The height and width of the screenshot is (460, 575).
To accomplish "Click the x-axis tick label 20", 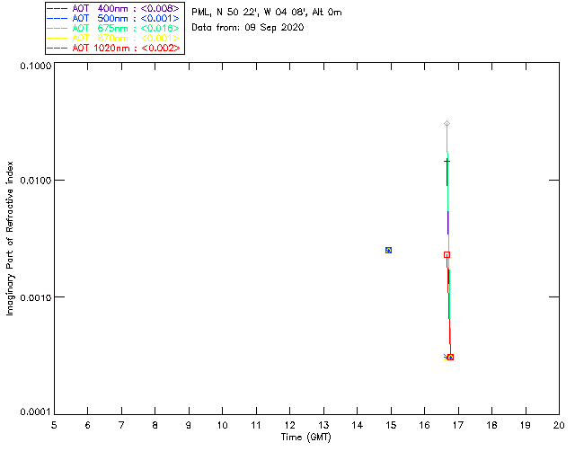I will coord(559,425).
